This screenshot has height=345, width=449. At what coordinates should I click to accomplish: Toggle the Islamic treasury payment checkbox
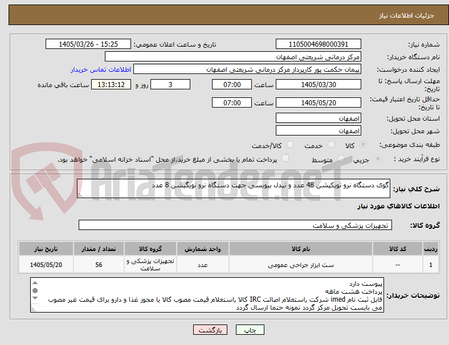285,158
